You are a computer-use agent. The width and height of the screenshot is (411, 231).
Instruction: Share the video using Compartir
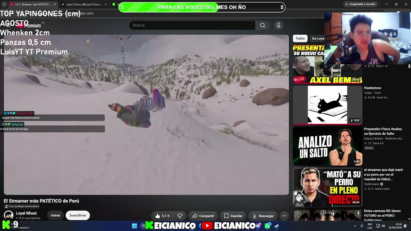click(x=203, y=216)
